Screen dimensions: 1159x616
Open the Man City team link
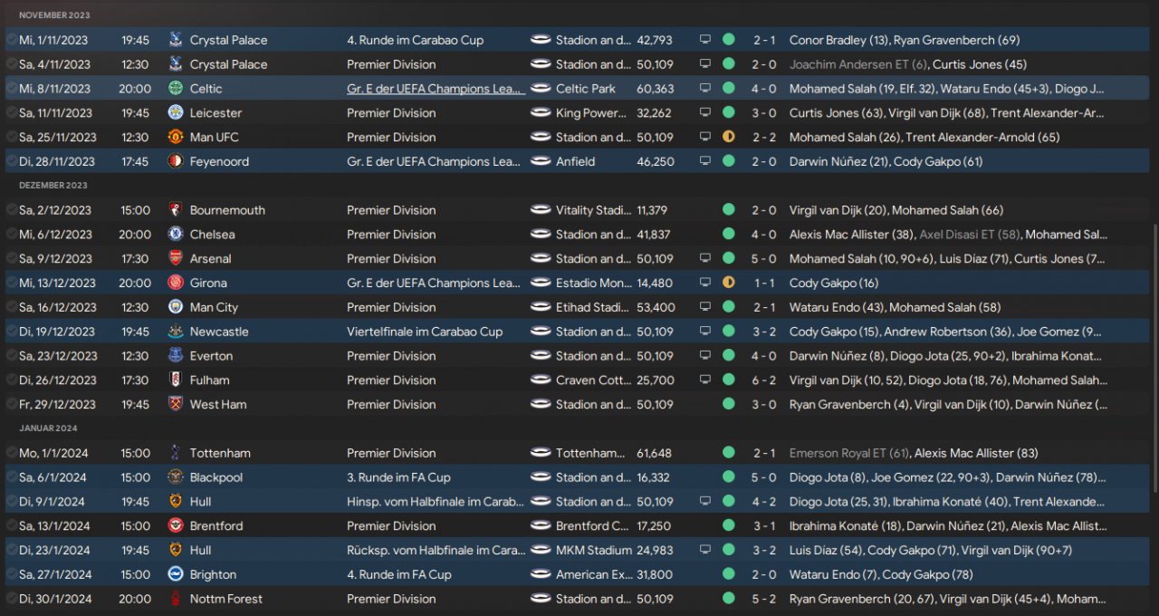point(214,308)
